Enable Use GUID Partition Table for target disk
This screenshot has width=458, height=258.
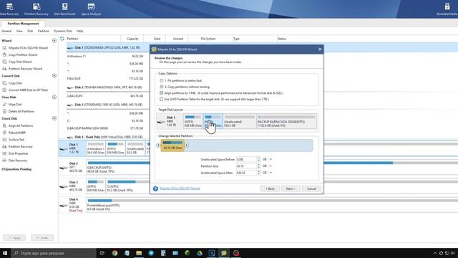[161, 99]
